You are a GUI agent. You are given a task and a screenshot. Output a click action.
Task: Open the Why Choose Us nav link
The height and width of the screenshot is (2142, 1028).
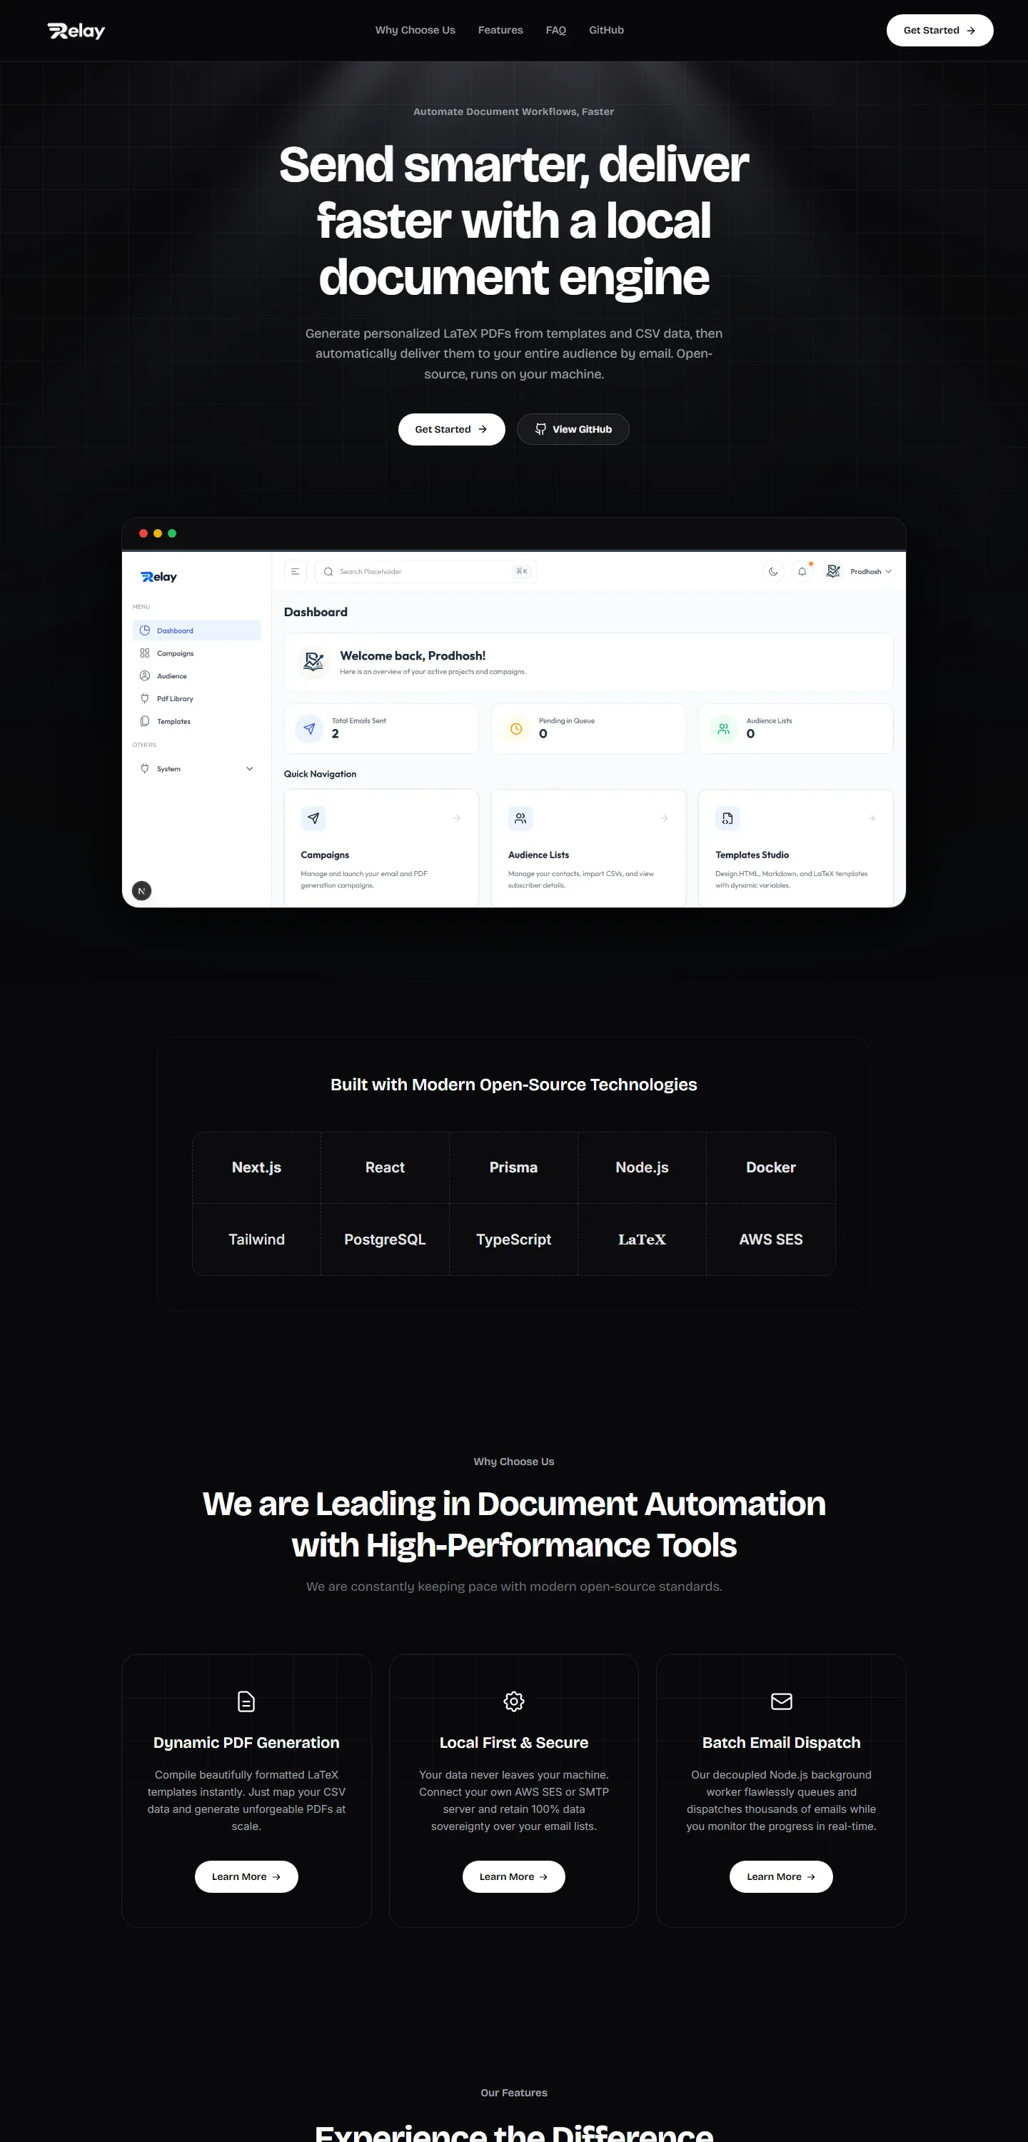415,30
